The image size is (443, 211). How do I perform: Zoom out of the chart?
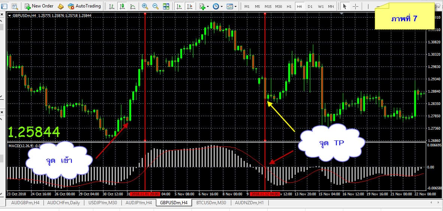point(155,6)
